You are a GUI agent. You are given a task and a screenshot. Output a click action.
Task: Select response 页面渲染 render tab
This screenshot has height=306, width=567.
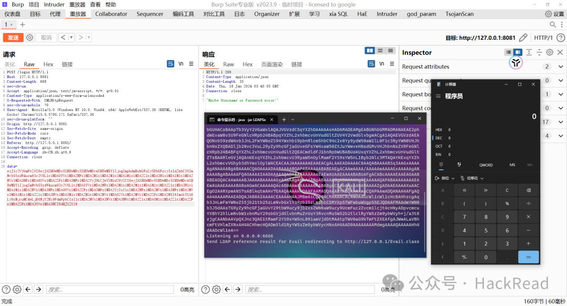pos(272,64)
